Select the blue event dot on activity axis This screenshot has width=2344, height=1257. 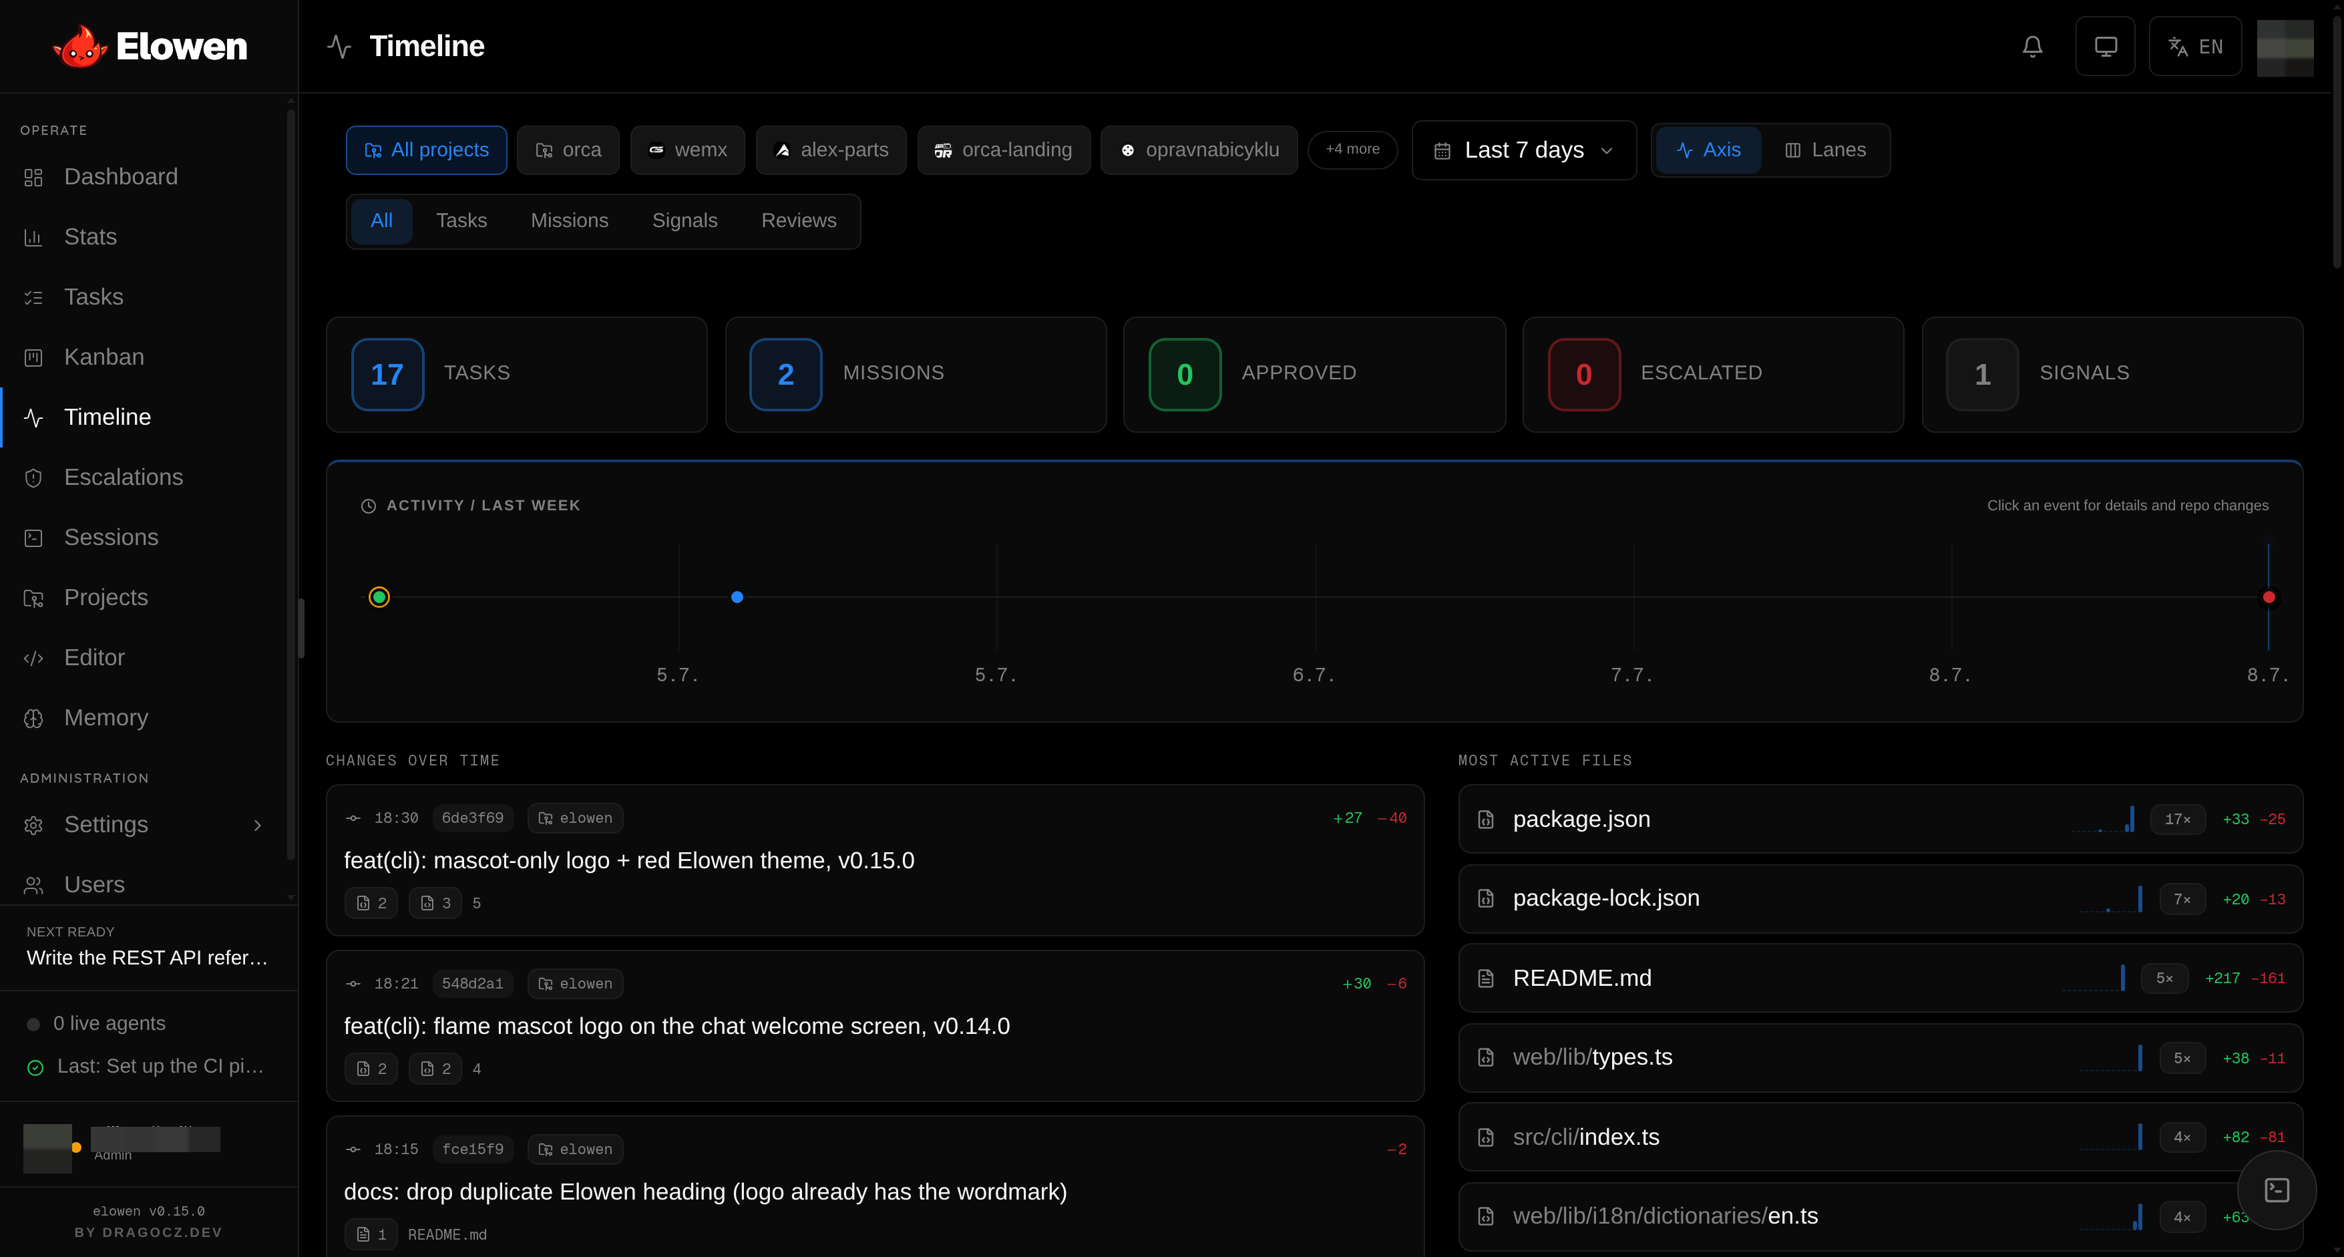tap(737, 597)
